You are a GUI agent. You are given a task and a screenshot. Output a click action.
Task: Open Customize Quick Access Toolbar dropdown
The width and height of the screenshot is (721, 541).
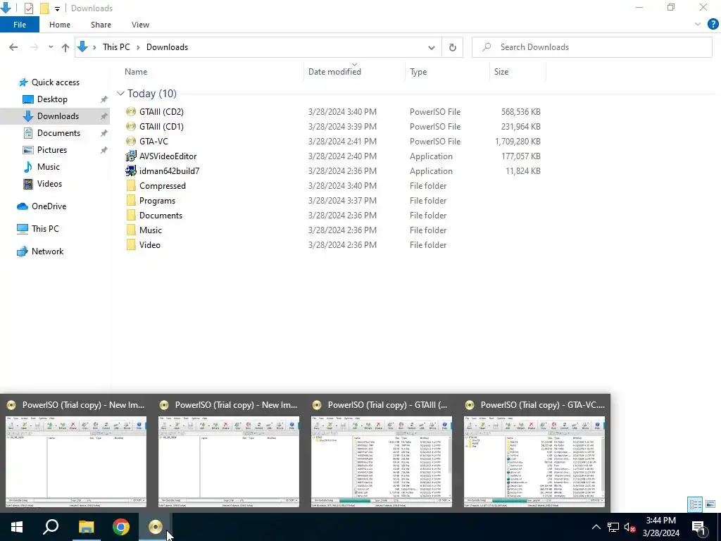(57, 8)
